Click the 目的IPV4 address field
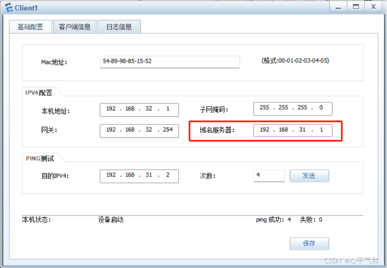The height and width of the screenshot is (268, 387). (x=139, y=176)
